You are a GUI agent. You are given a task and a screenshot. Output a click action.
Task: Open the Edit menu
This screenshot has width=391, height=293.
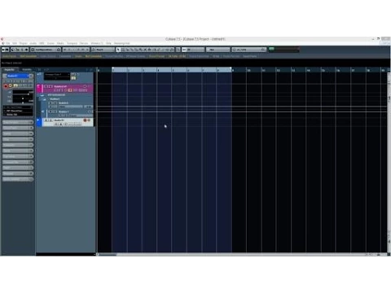click(x=15, y=43)
